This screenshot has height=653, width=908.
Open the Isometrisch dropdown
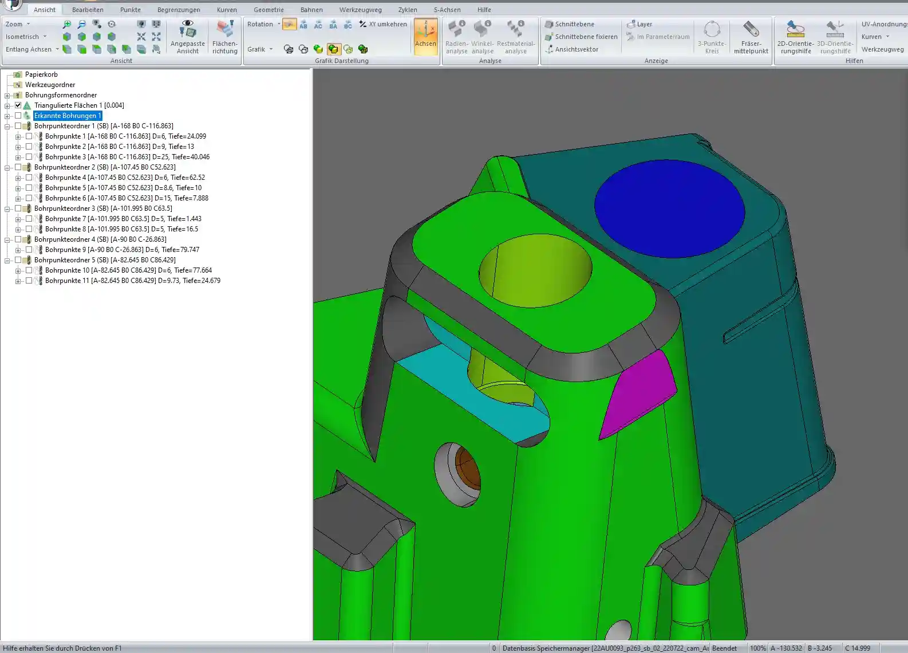click(x=26, y=37)
